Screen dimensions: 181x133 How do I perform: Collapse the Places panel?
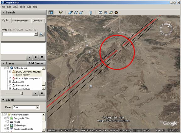3,63
